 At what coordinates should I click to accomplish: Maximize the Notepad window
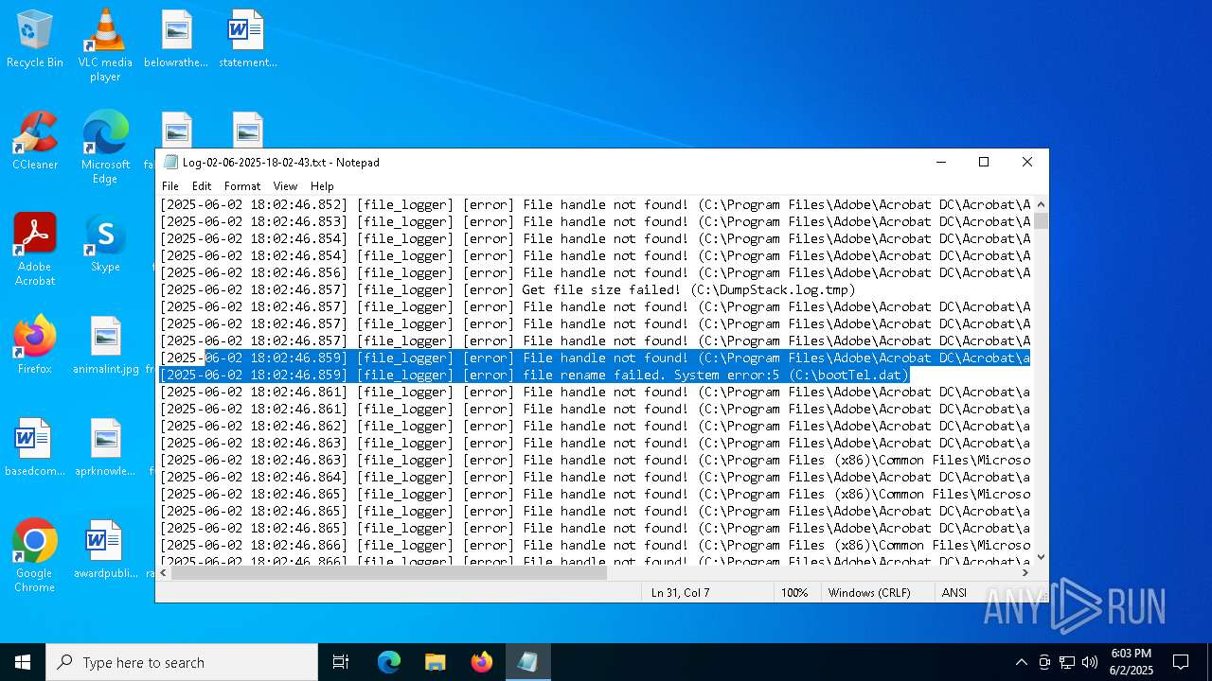(984, 162)
